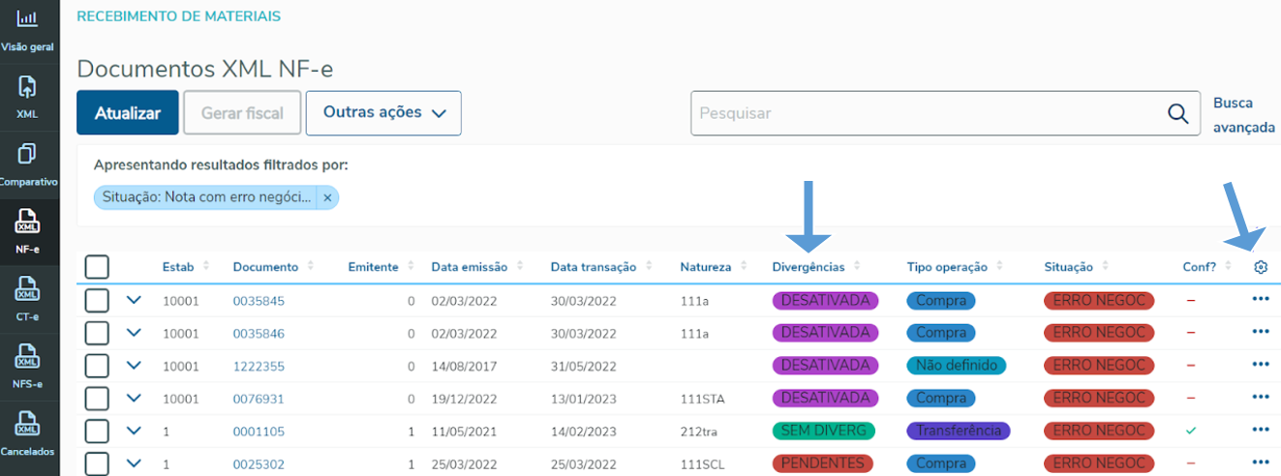Sort by Tipo operação column
Viewport: 1281px width, 476px height.
pyautogui.click(x=953, y=266)
